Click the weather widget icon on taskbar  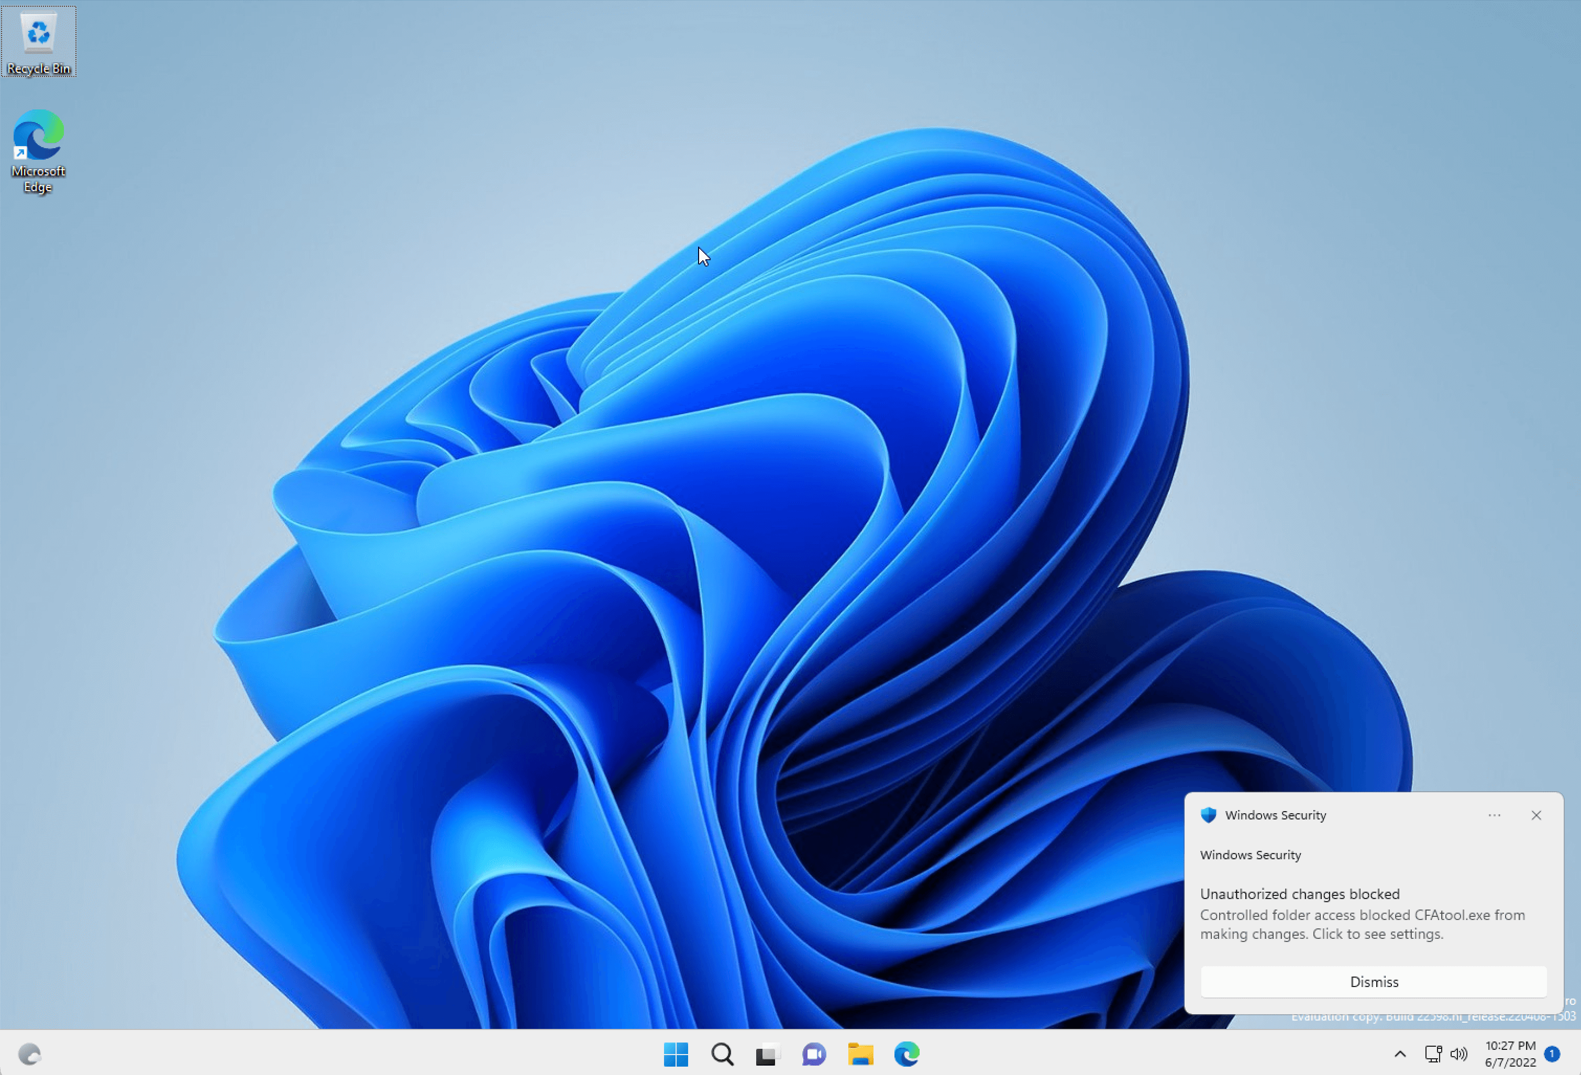coord(29,1054)
